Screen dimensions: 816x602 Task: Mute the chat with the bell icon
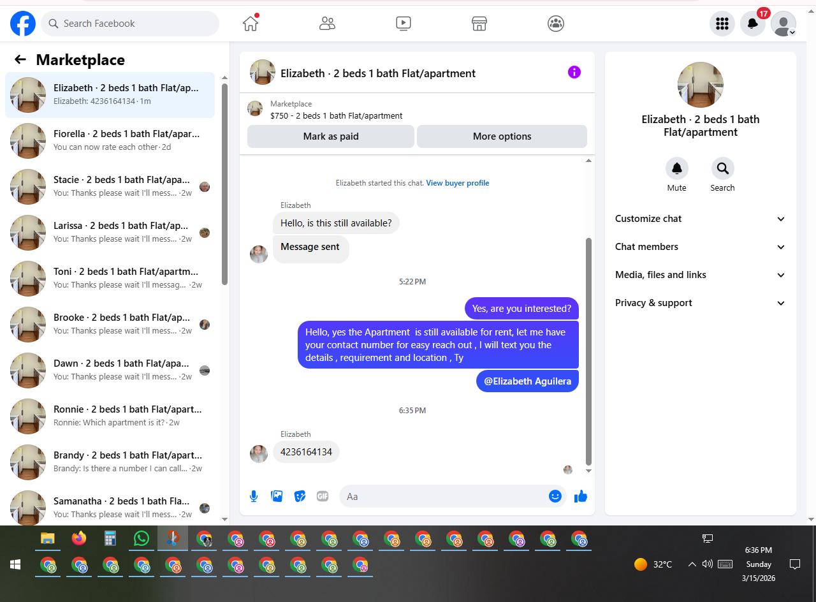[677, 168]
